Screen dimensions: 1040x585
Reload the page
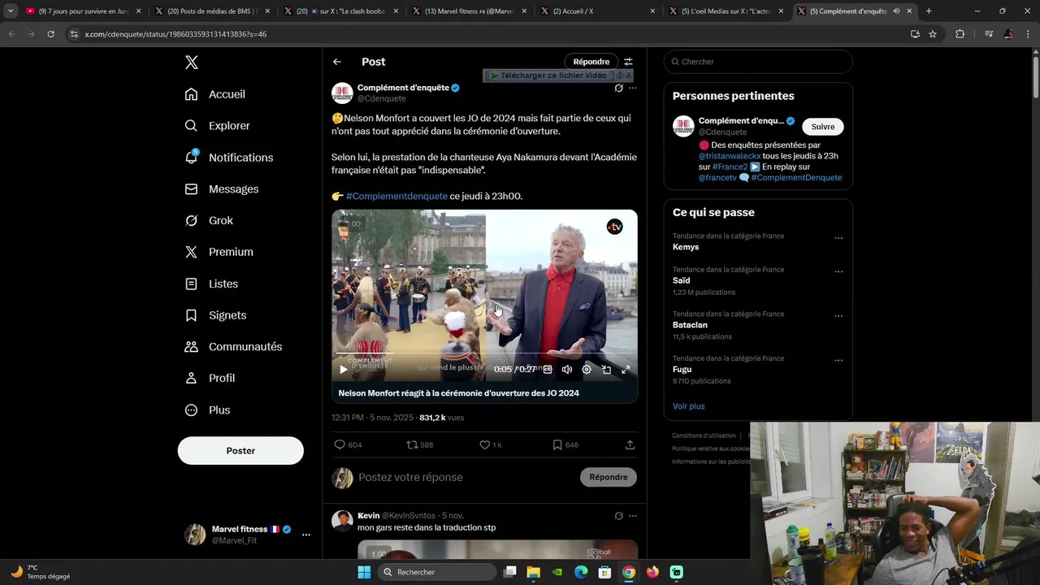tap(50, 34)
